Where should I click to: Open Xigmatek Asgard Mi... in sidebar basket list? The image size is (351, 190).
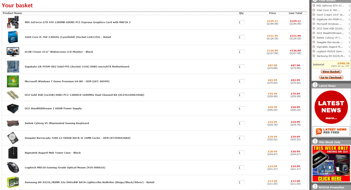329,47
